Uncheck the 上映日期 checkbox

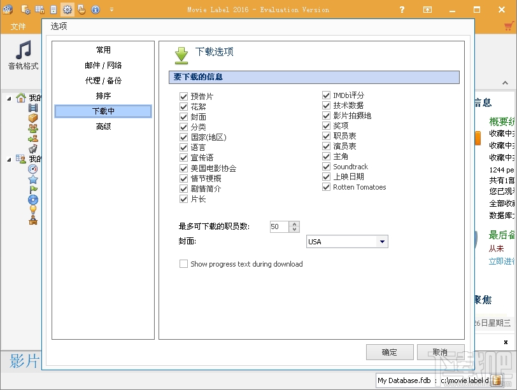coord(327,177)
